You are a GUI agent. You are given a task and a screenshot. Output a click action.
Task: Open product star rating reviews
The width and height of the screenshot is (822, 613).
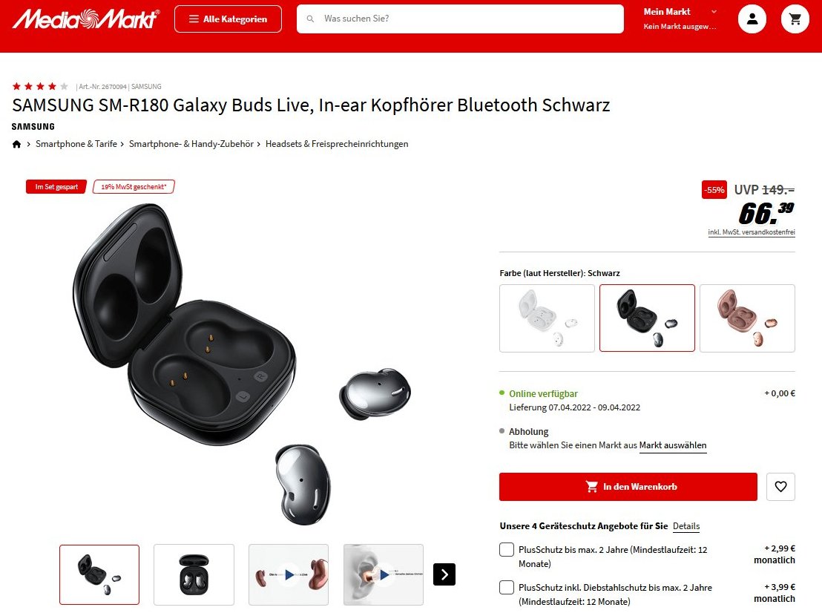pyautogui.click(x=40, y=87)
